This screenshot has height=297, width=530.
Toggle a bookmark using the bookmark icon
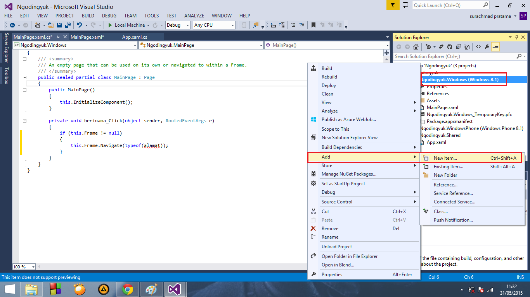point(313,25)
